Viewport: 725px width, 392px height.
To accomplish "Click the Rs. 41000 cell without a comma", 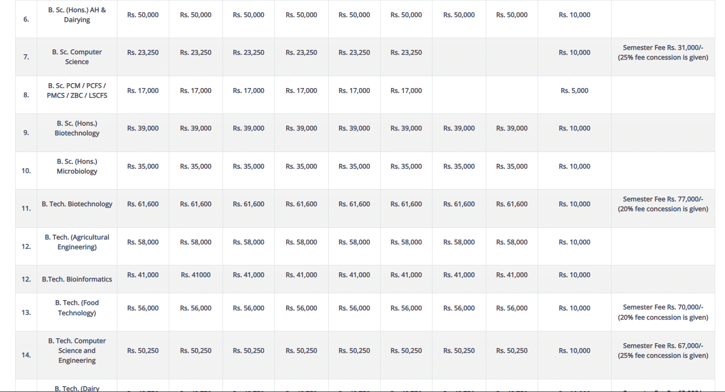I will tap(196, 275).
